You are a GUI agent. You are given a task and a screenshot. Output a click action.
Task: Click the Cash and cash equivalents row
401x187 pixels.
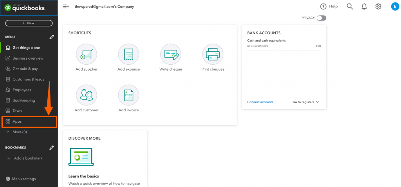point(284,43)
